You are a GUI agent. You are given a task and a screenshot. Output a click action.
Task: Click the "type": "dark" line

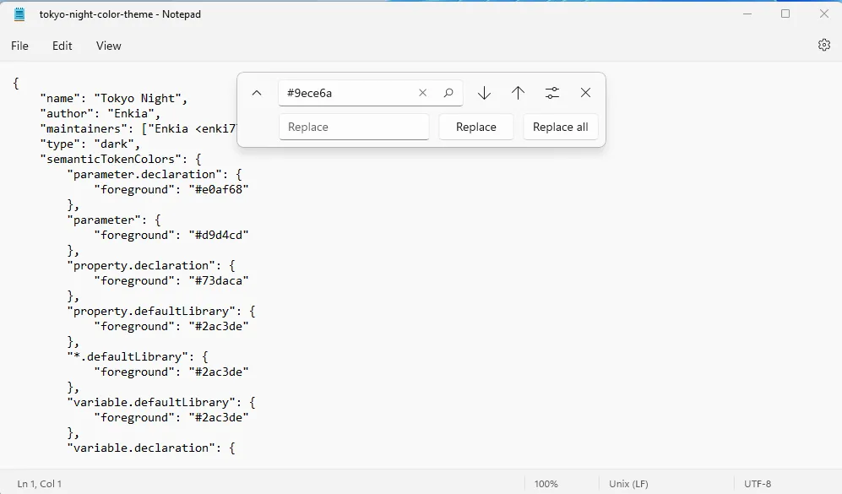pos(90,144)
